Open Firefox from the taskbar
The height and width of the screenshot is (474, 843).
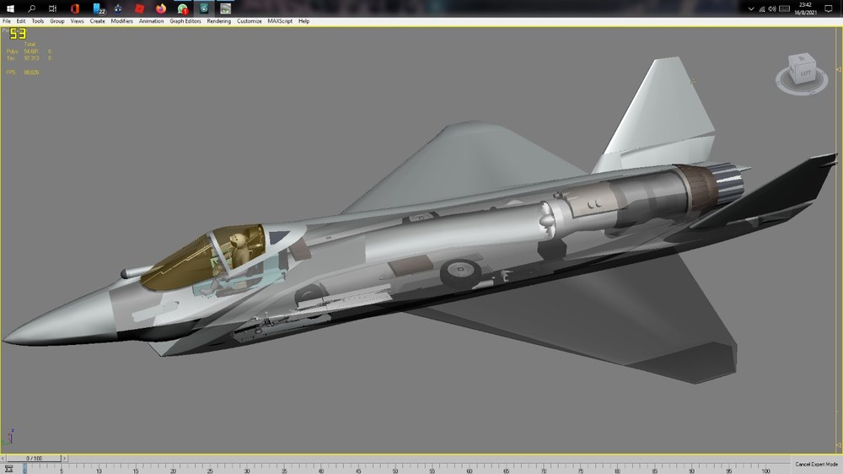click(x=161, y=8)
